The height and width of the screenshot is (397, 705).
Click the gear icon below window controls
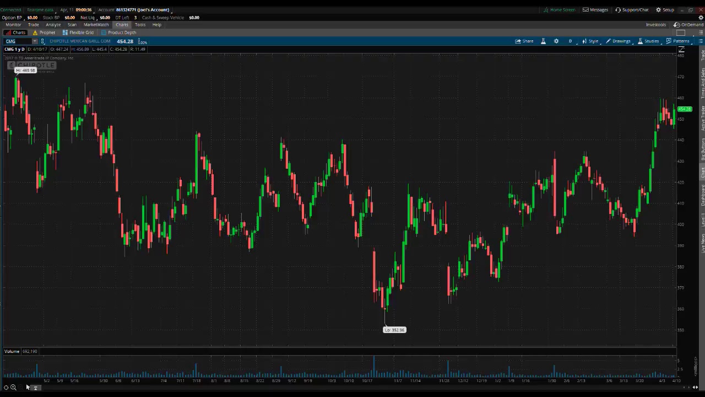701,18
